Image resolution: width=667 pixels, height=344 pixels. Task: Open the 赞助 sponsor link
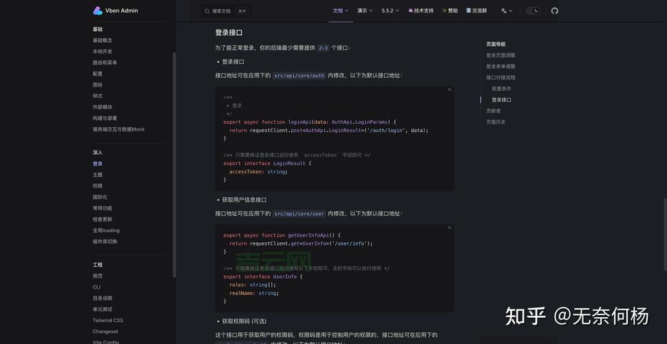tap(450, 10)
